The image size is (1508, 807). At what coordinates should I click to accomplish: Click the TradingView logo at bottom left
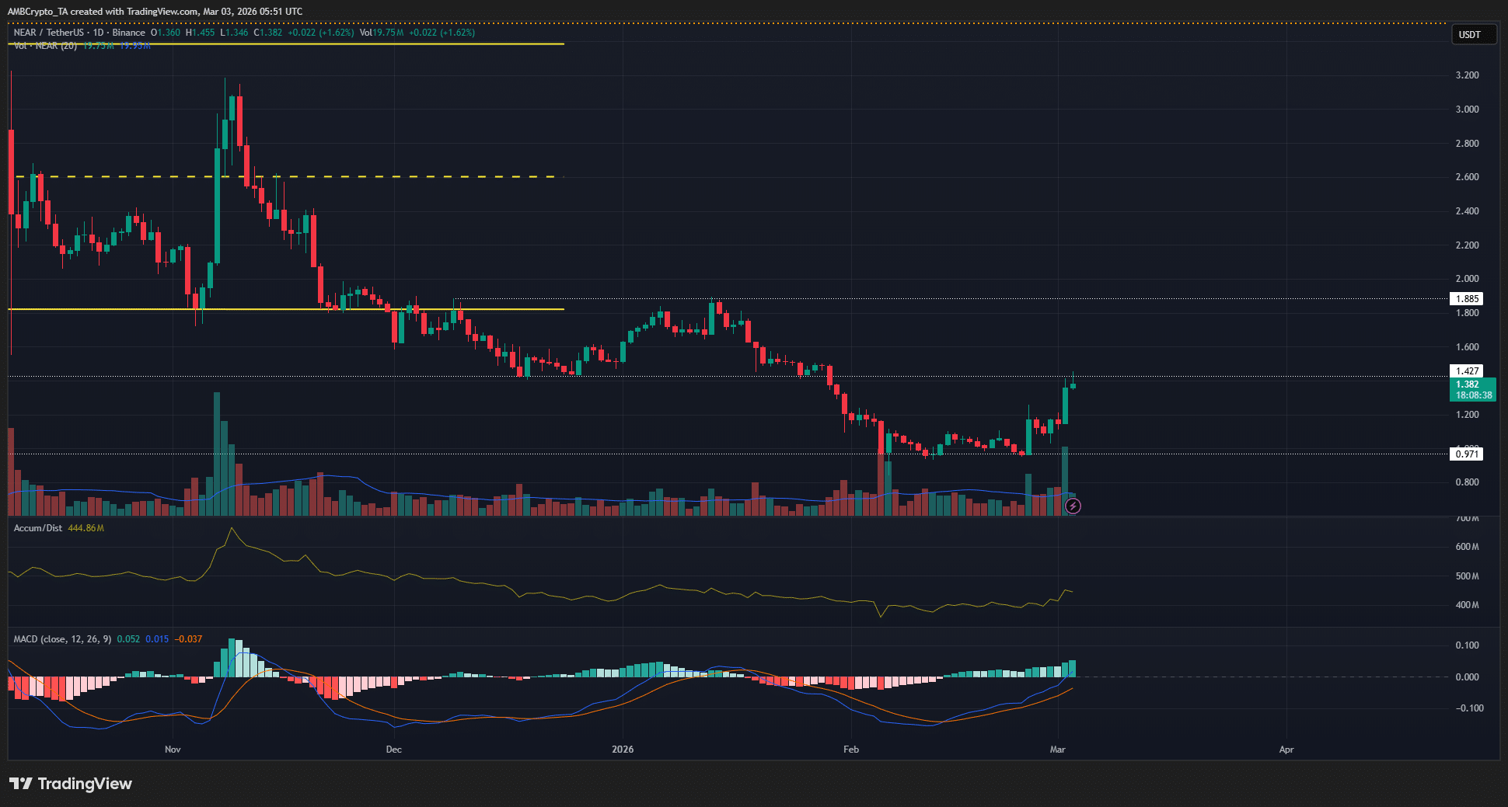tap(71, 784)
